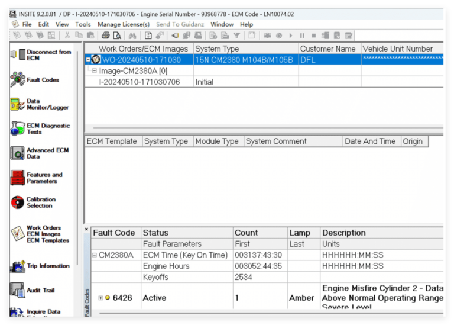Click the Stop toolbar control
This screenshot has height=325, width=454.
[313, 36]
